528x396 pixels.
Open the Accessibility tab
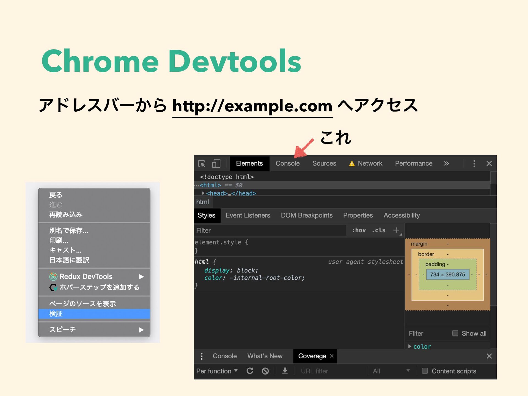click(402, 215)
